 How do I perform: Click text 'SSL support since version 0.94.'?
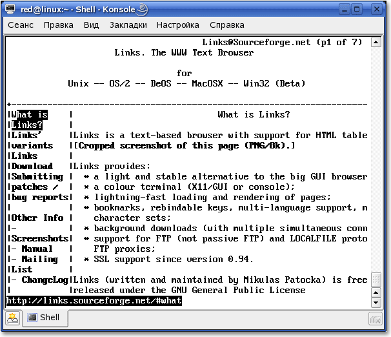[174, 259]
